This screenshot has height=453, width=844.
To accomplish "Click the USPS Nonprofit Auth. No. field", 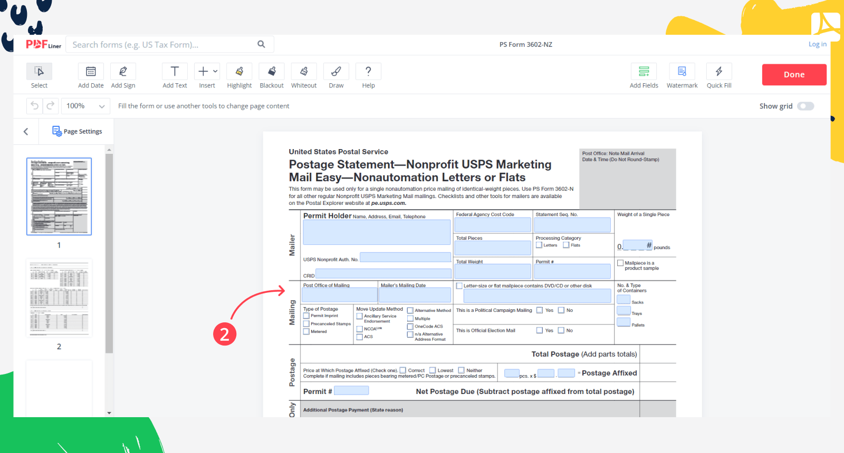I will [405, 257].
